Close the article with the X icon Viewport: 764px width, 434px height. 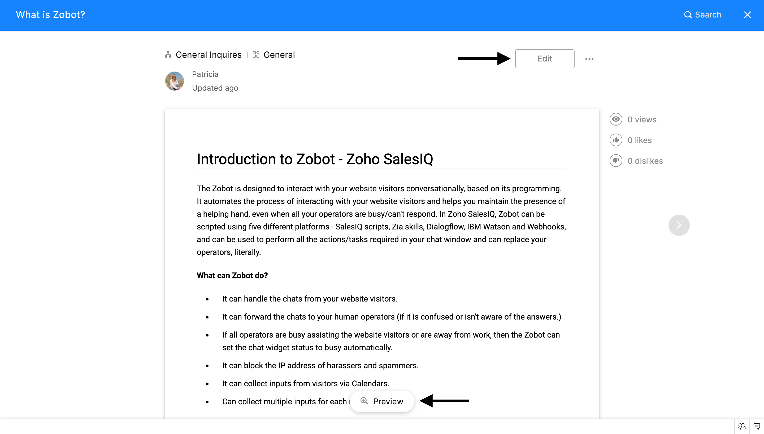click(747, 15)
